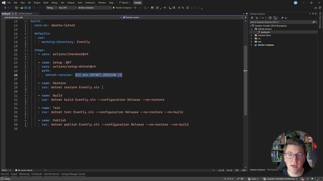Switch to the GitHub Actions tab

pyautogui.click(x=25, y=14)
